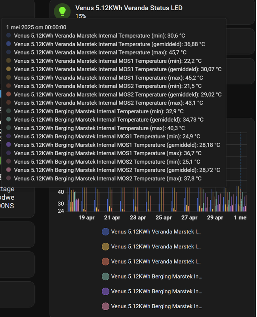The image size is (257, 317).
Task: Click the 1 mei axis label
Action: 240,218
